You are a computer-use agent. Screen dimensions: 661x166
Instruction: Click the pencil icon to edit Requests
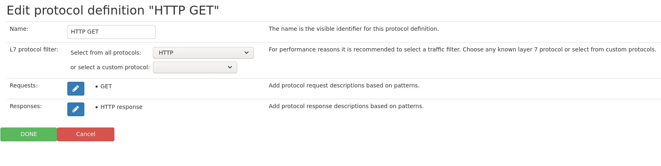(x=76, y=89)
